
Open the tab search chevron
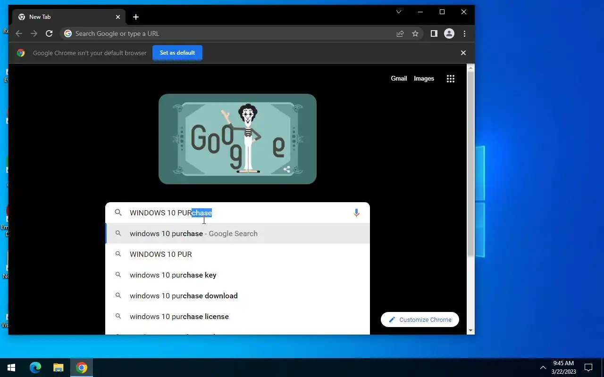click(x=399, y=12)
